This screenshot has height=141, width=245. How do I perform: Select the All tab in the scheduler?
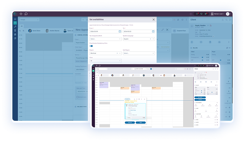(22, 26)
